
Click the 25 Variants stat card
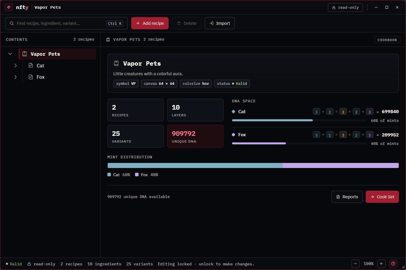[136, 136]
